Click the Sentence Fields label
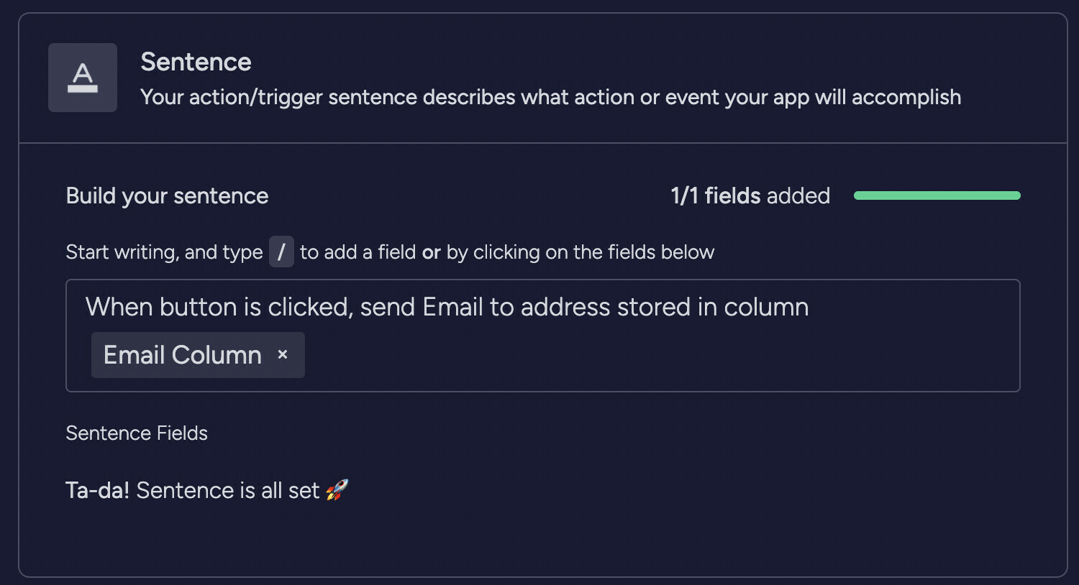This screenshot has width=1079, height=585. (137, 433)
